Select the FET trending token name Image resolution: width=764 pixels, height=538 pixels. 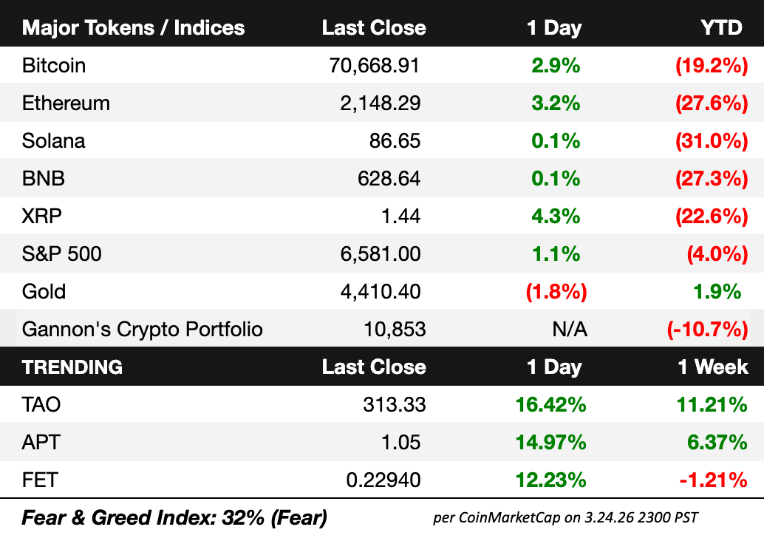click(40, 480)
